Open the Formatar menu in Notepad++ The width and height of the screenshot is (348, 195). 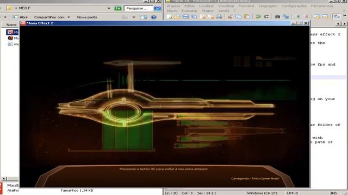coord(246,6)
